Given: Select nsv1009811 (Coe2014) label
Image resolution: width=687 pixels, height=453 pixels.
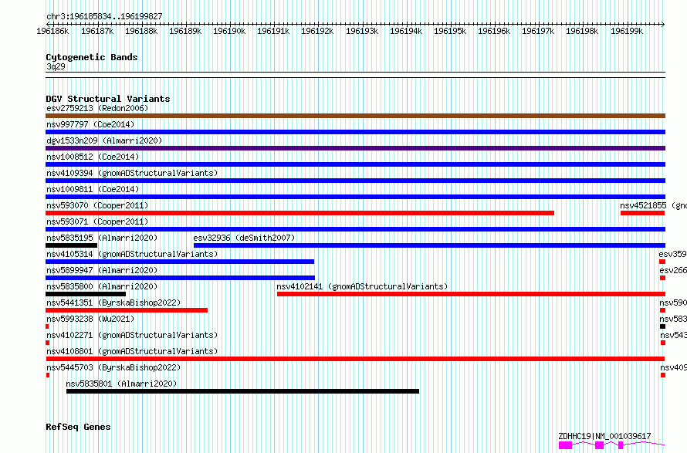Looking at the screenshot, I should click(x=93, y=189).
